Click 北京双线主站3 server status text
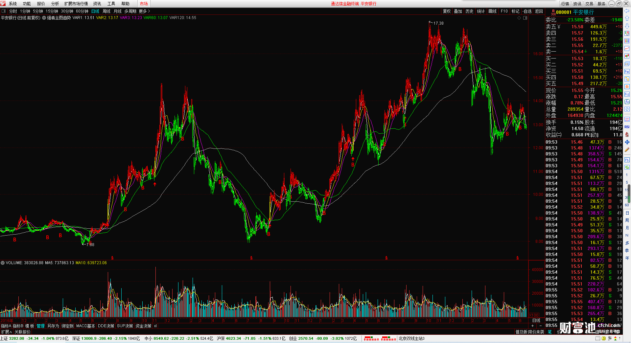Viewport: 631px width, 343px height. [411, 338]
